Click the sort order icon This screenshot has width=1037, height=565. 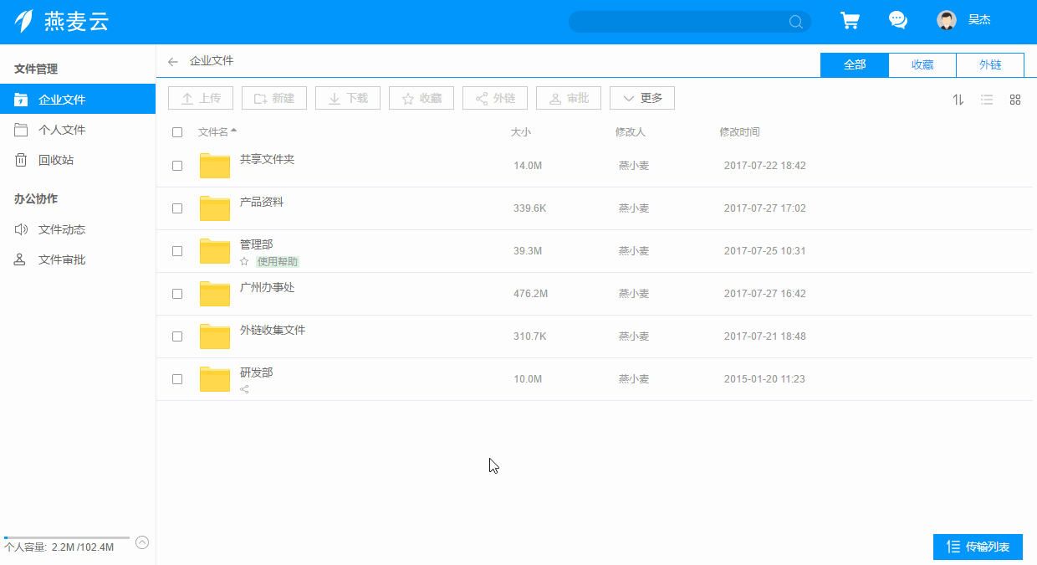[x=958, y=99]
